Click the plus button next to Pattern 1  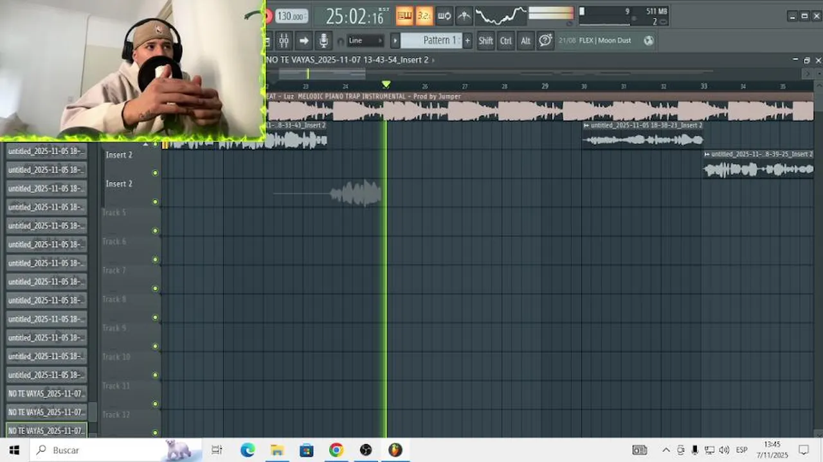[x=467, y=40]
